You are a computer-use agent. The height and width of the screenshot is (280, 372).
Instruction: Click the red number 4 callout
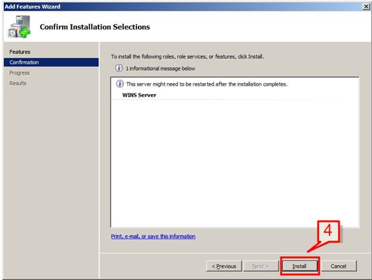coord(329,231)
